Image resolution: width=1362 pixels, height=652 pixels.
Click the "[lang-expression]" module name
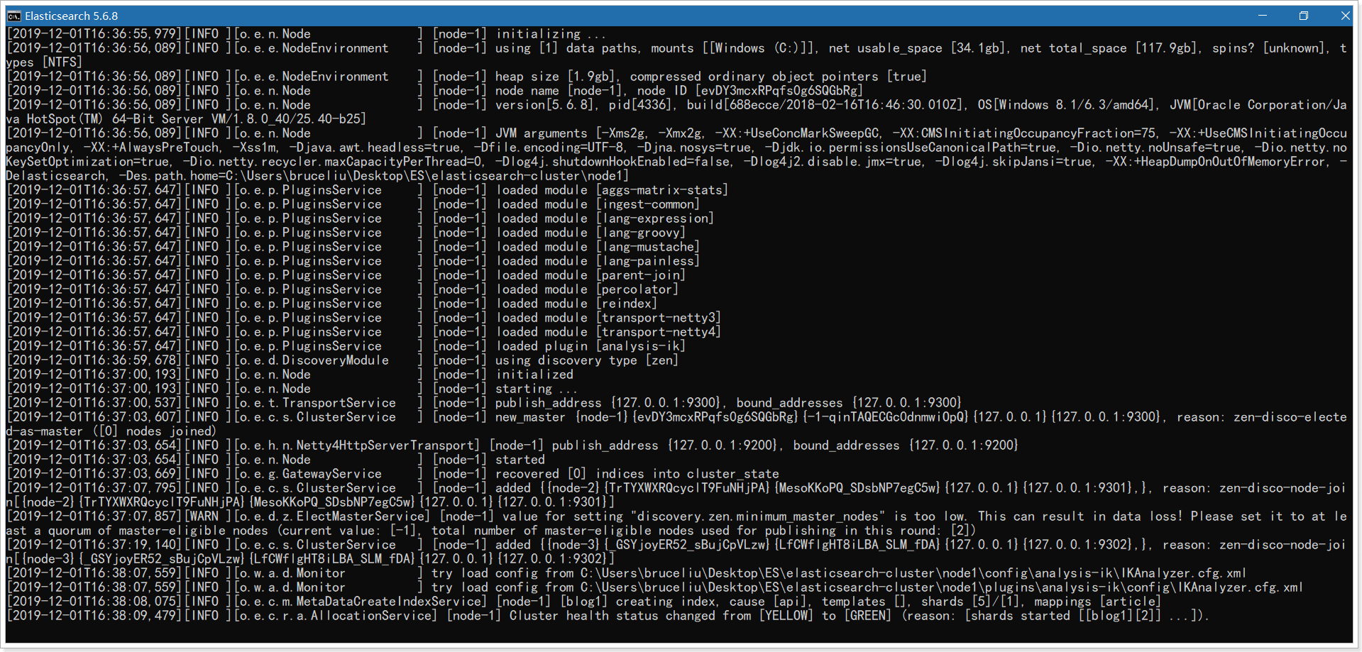click(654, 219)
